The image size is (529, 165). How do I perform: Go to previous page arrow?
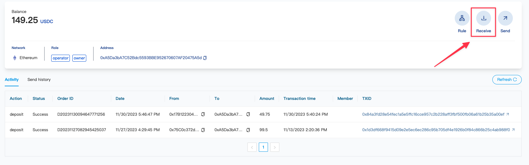coord(252,147)
